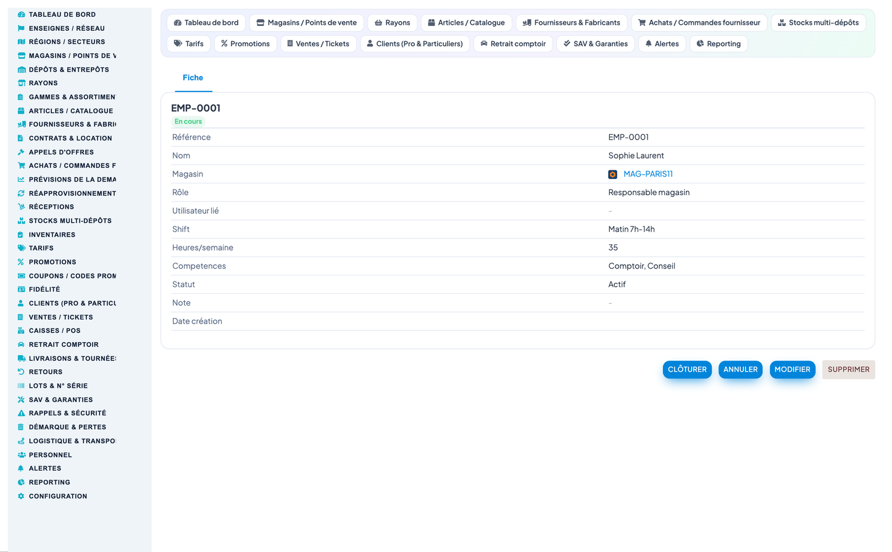Click the Démarque & Pertes trash icon

[21, 427]
